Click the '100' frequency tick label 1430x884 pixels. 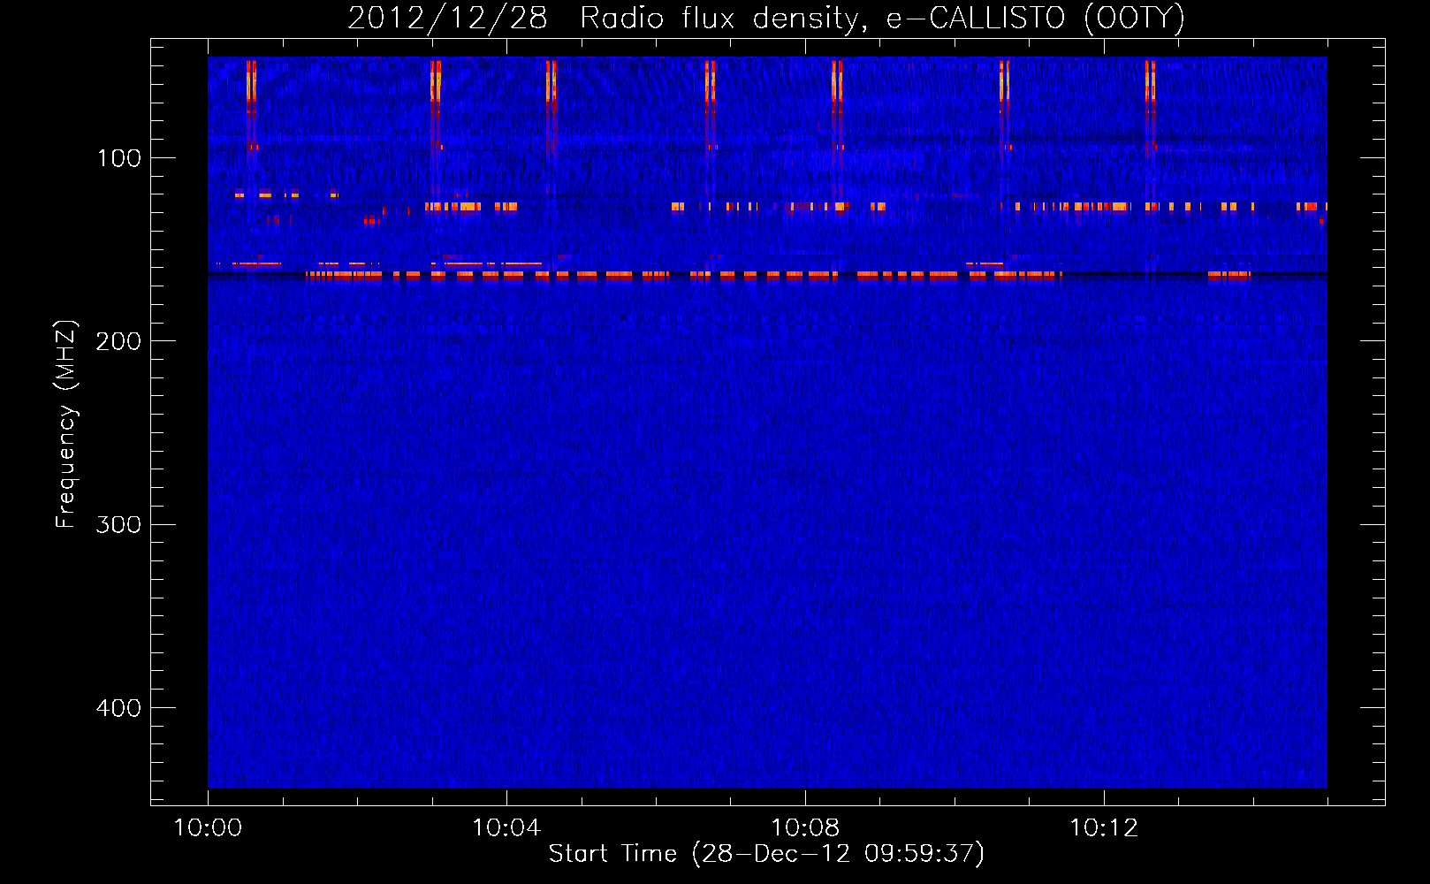[119, 158]
